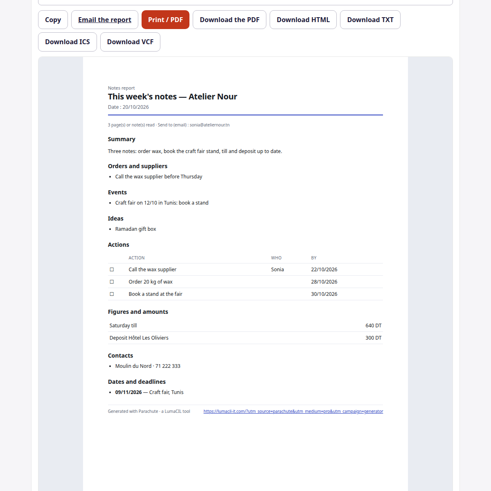Click the Order 20 kg of wax text

point(151,282)
